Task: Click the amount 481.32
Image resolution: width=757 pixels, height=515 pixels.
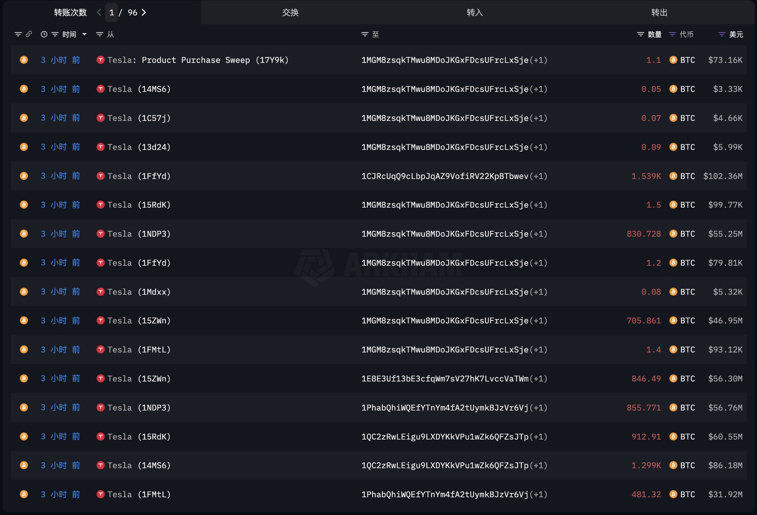Action: pos(646,494)
